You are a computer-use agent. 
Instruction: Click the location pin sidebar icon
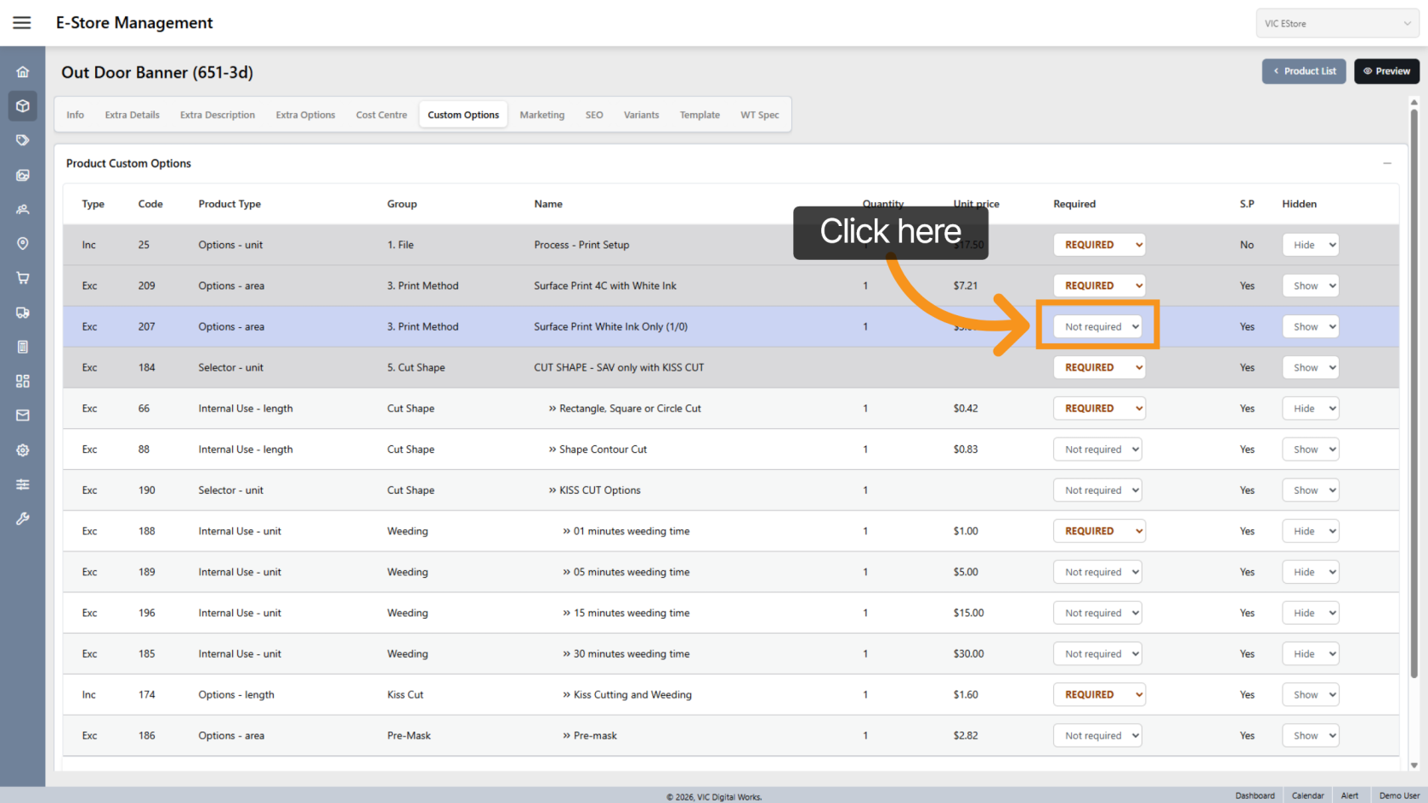[23, 244]
